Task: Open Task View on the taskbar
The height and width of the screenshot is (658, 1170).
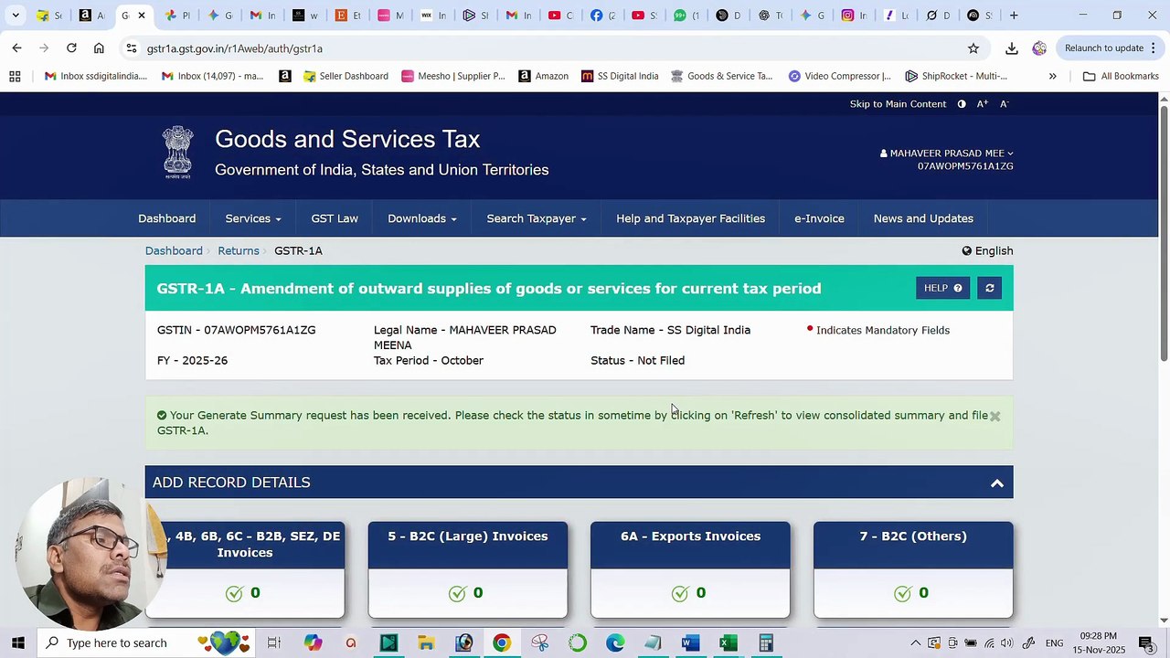Action: click(x=273, y=642)
